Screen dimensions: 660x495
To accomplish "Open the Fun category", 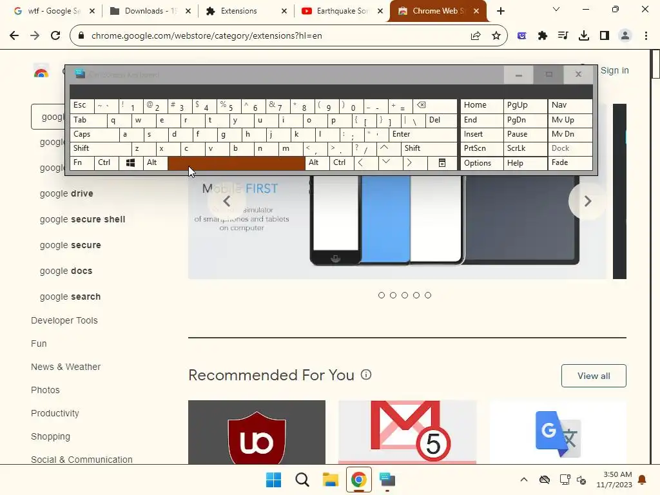I will pyautogui.click(x=39, y=344).
